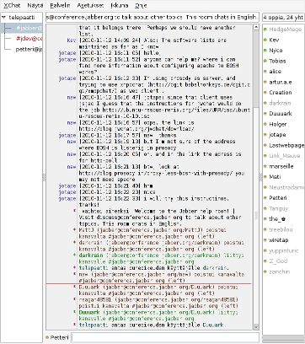Open the prosody proxy-less-bosh link in chat
The height and width of the screenshot is (344, 305).
coord(157,173)
